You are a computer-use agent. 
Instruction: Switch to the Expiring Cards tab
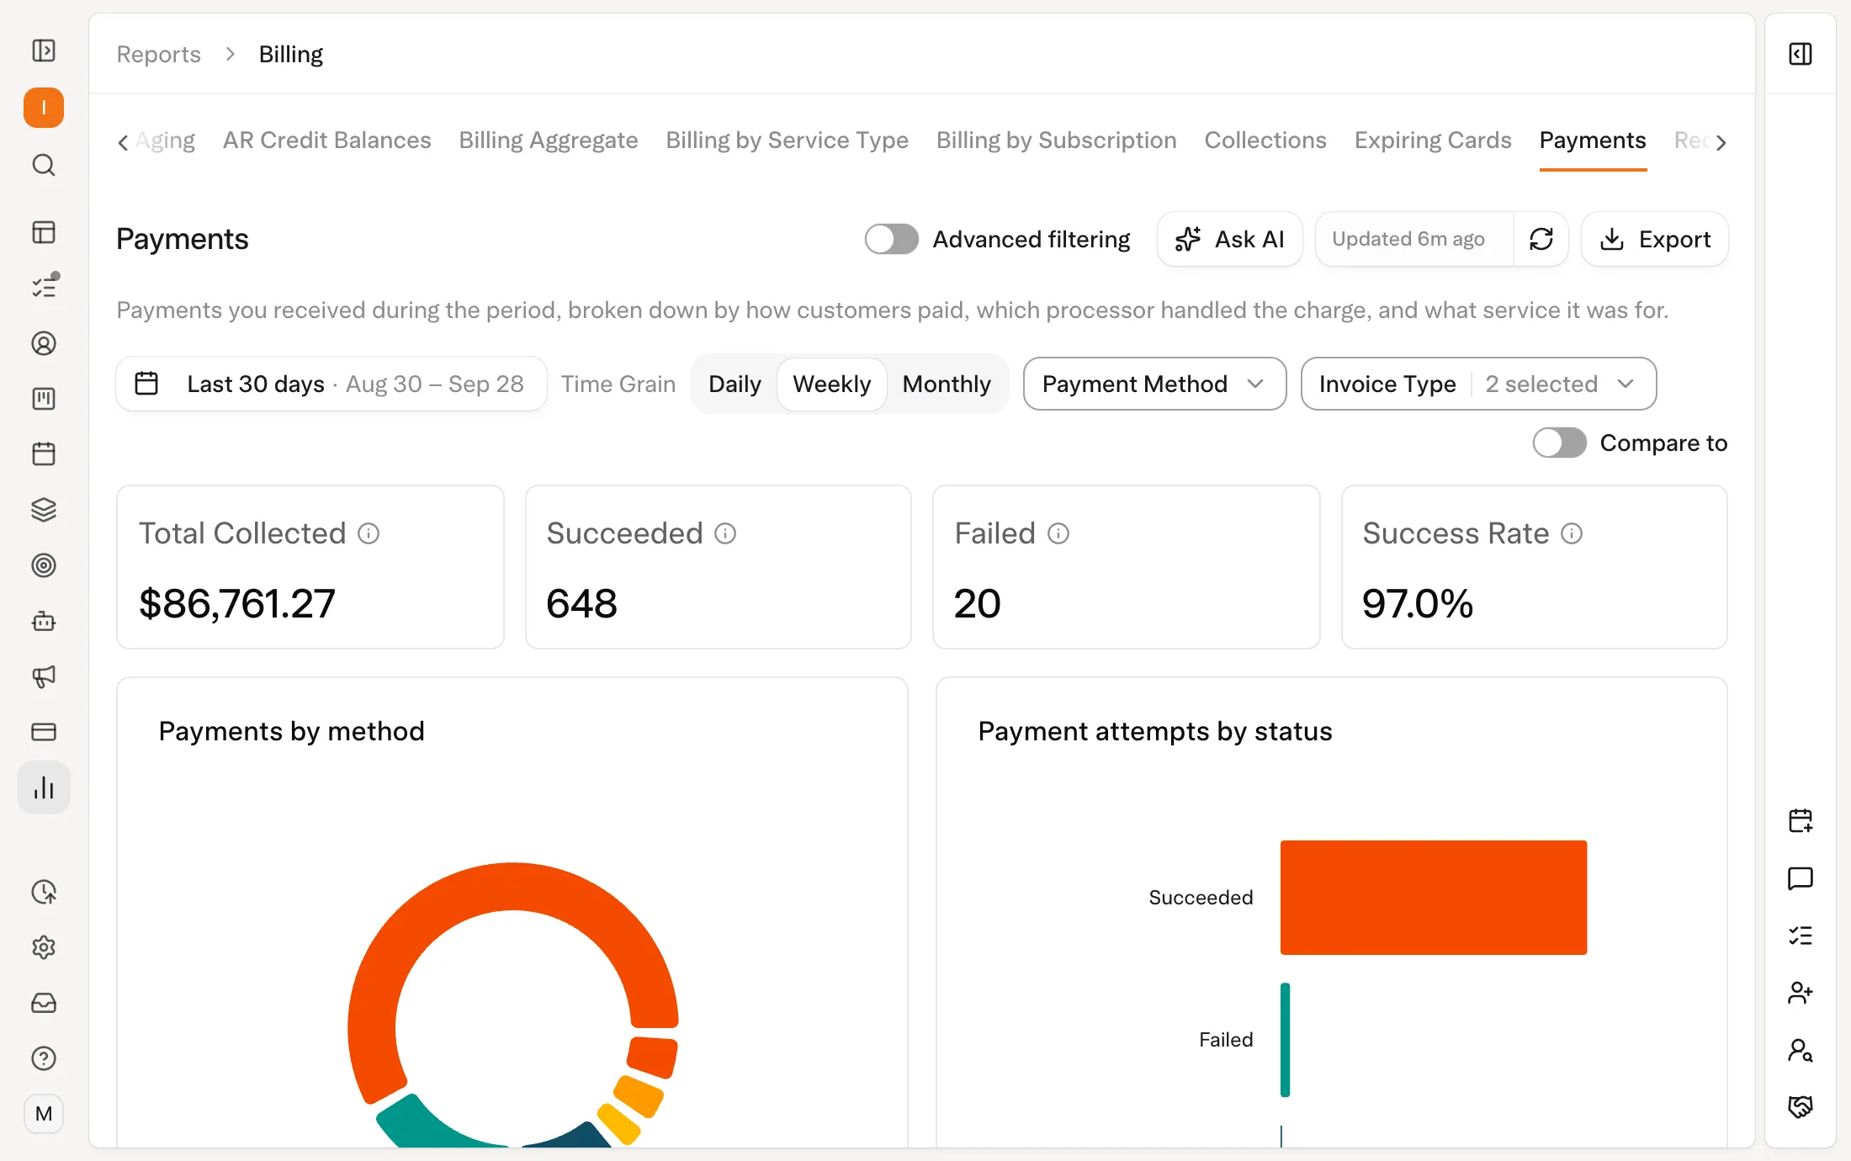tap(1432, 140)
